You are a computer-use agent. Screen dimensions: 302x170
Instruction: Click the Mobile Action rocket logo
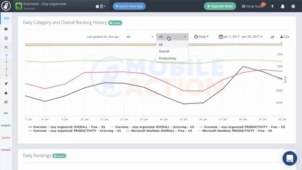pyautogui.click(x=6, y=6)
